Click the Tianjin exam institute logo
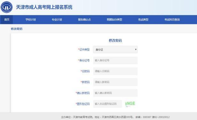Image resolution: width=197 pixels, height=120 pixels. point(6,7)
